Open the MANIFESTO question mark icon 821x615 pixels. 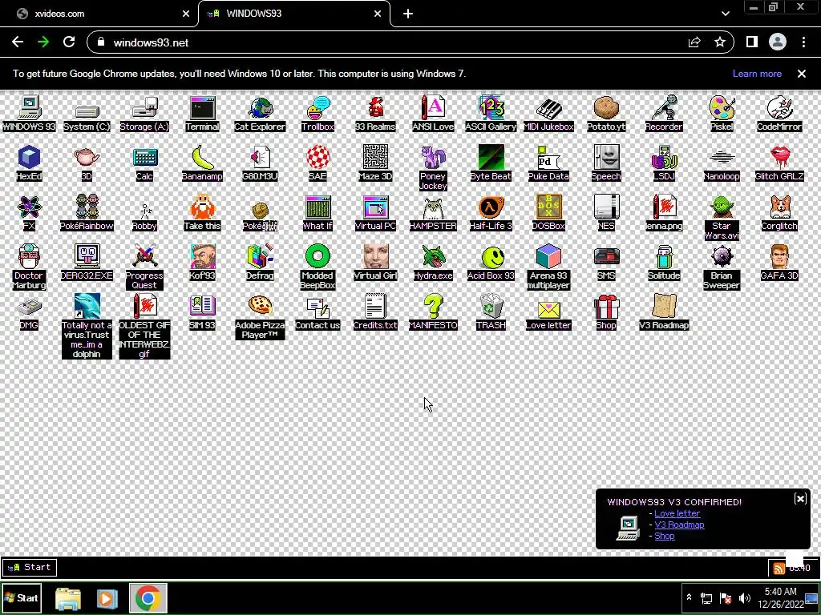pos(433,312)
